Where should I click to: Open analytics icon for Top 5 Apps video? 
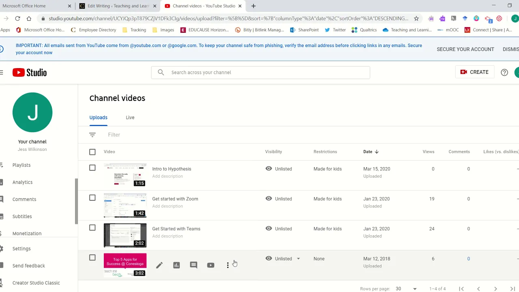[x=176, y=265]
